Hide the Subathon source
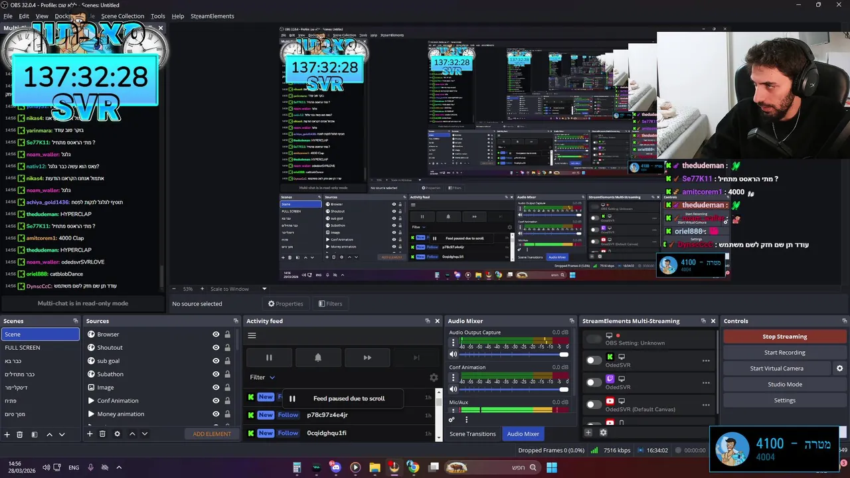Viewport: 850px width, 478px height. tap(216, 374)
